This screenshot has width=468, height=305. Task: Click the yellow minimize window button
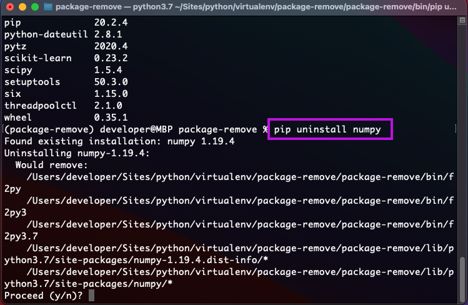coord(22,7)
